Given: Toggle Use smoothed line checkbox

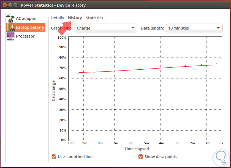Looking at the screenshot, I should 54,157.
